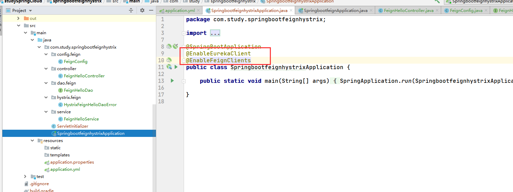Switch to FeignConfig.java tab
513x192 pixels.
point(466,11)
